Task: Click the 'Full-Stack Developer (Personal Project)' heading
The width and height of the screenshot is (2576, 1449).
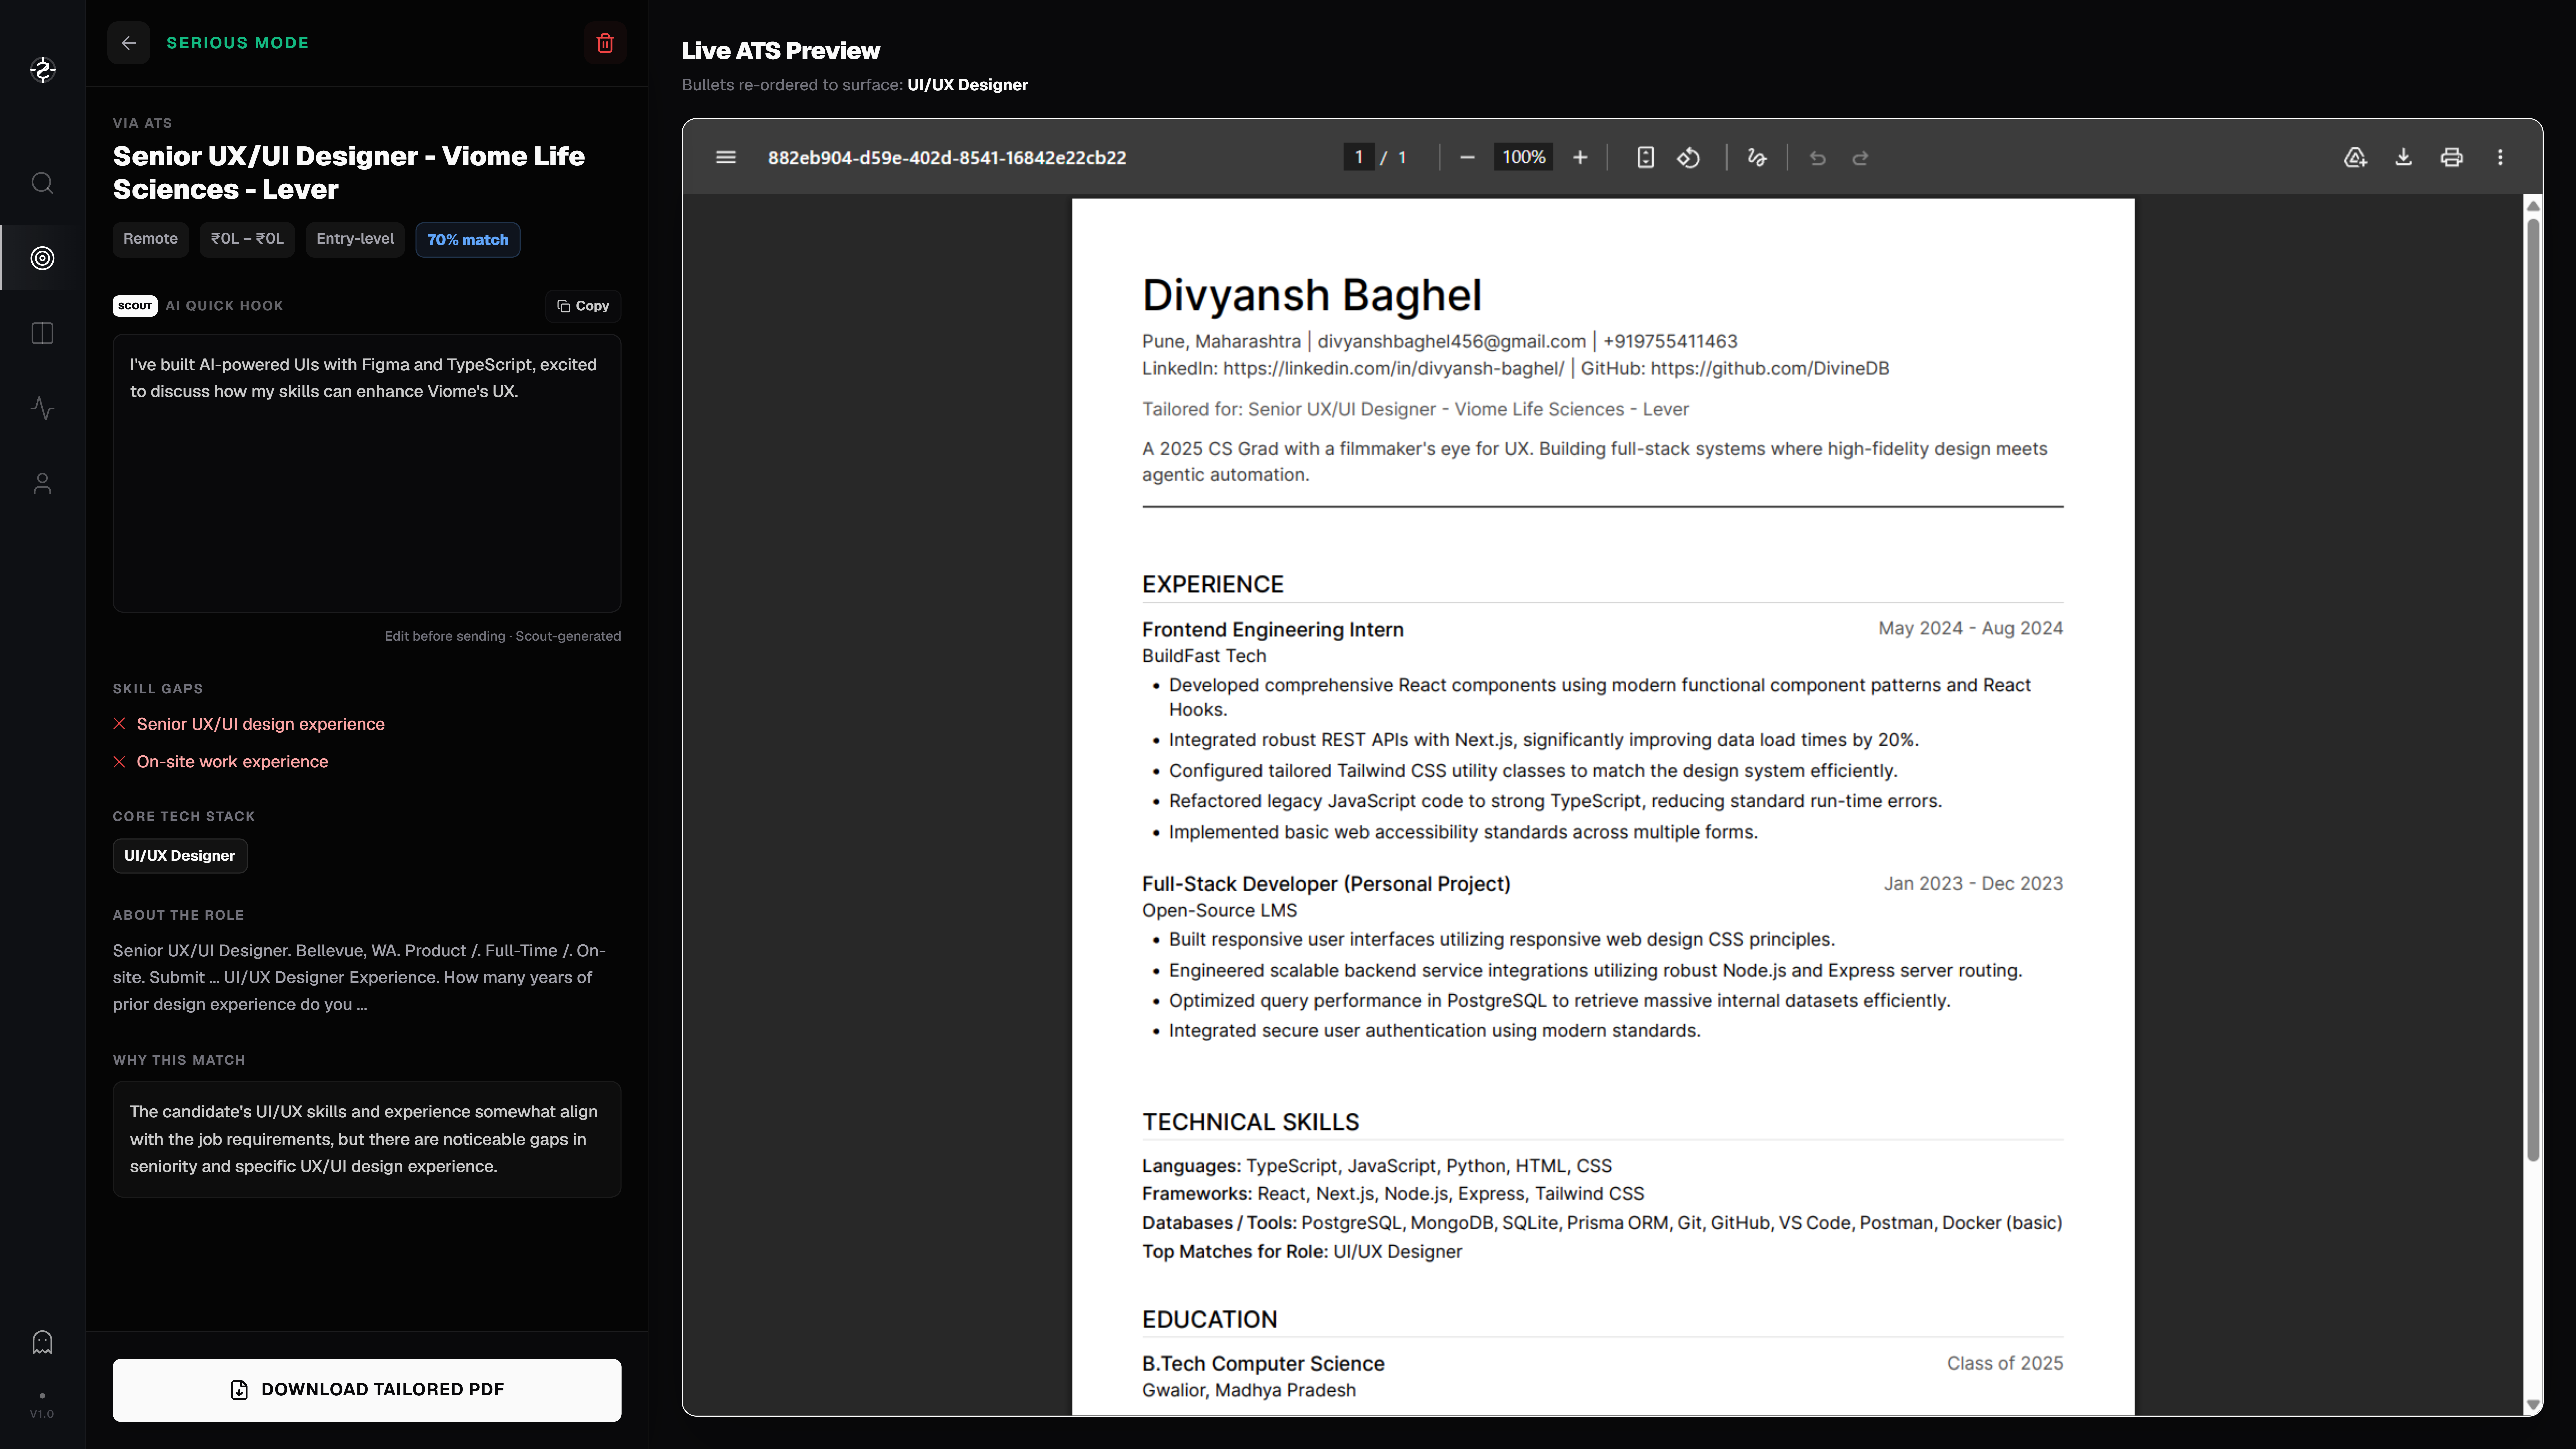Action: [x=1326, y=884]
